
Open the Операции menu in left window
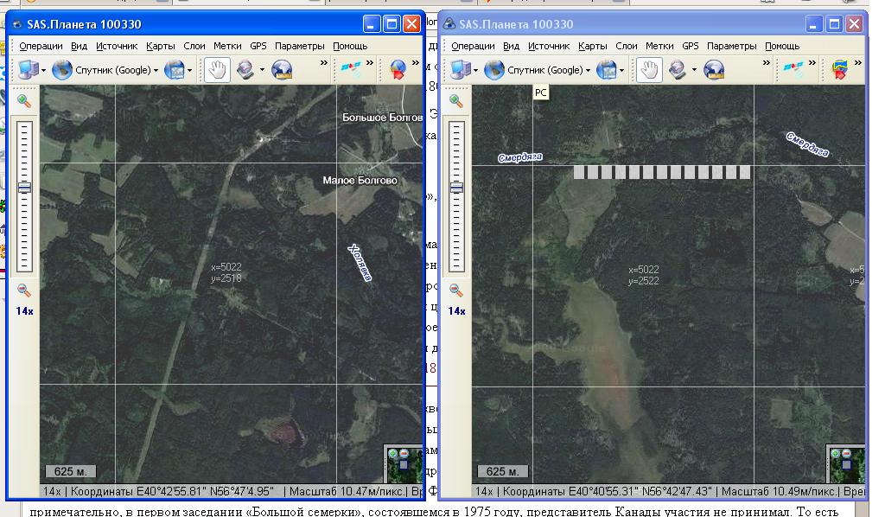click(41, 46)
